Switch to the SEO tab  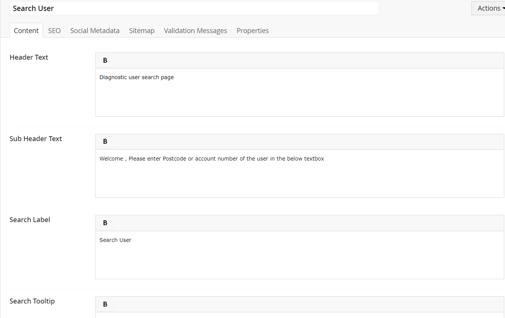pyautogui.click(x=54, y=30)
